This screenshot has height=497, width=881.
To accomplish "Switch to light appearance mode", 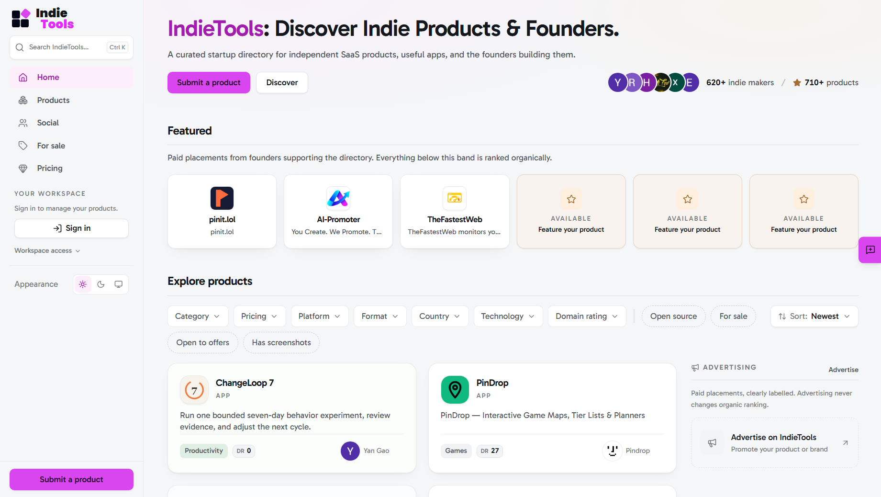I will click(83, 284).
